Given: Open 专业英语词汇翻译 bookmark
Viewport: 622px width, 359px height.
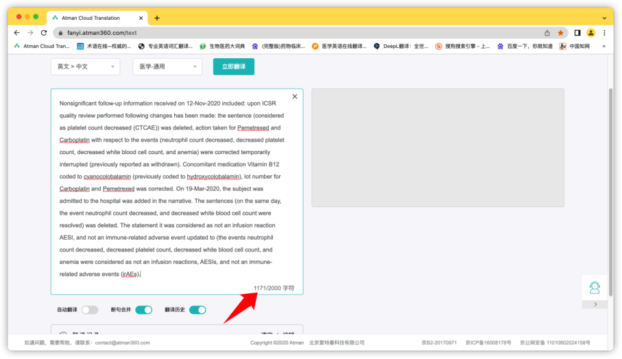Looking at the screenshot, I should tap(165, 47).
